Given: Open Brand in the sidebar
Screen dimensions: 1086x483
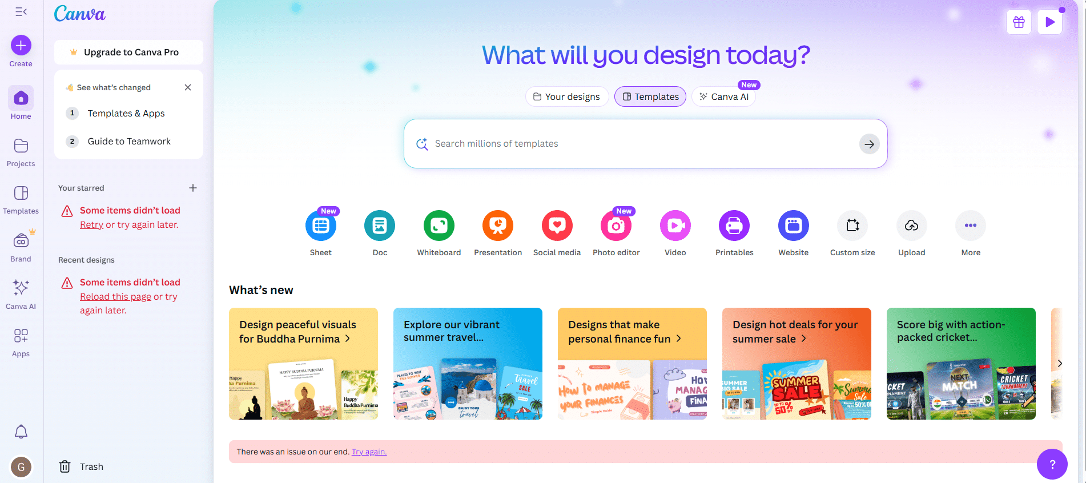Looking at the screenshot, I should pos(21,247).
